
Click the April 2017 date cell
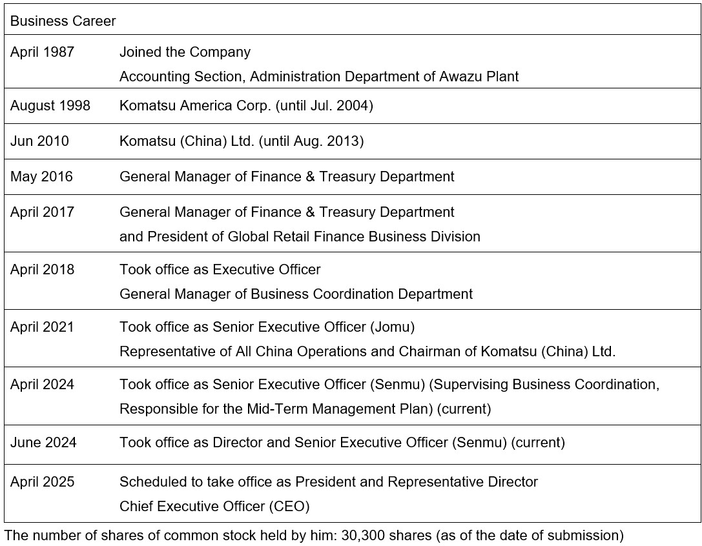click(x=43, y=212)
